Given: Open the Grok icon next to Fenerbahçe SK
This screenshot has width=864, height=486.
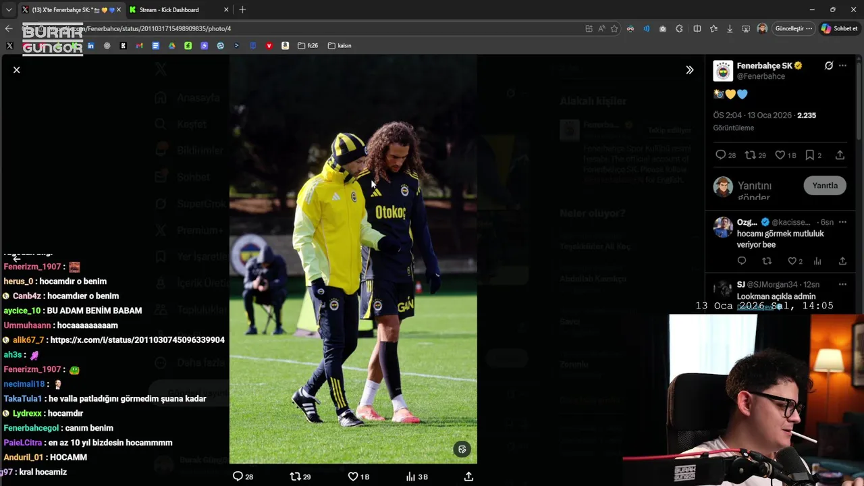Looking at the screenshot, I should [x=829, y=65].
